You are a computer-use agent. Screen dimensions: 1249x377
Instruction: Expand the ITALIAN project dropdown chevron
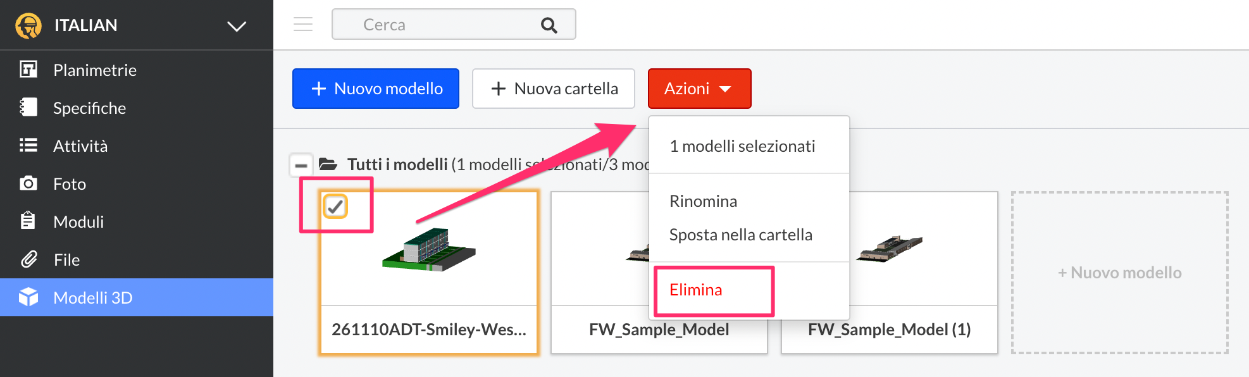[x=237, y=26]
